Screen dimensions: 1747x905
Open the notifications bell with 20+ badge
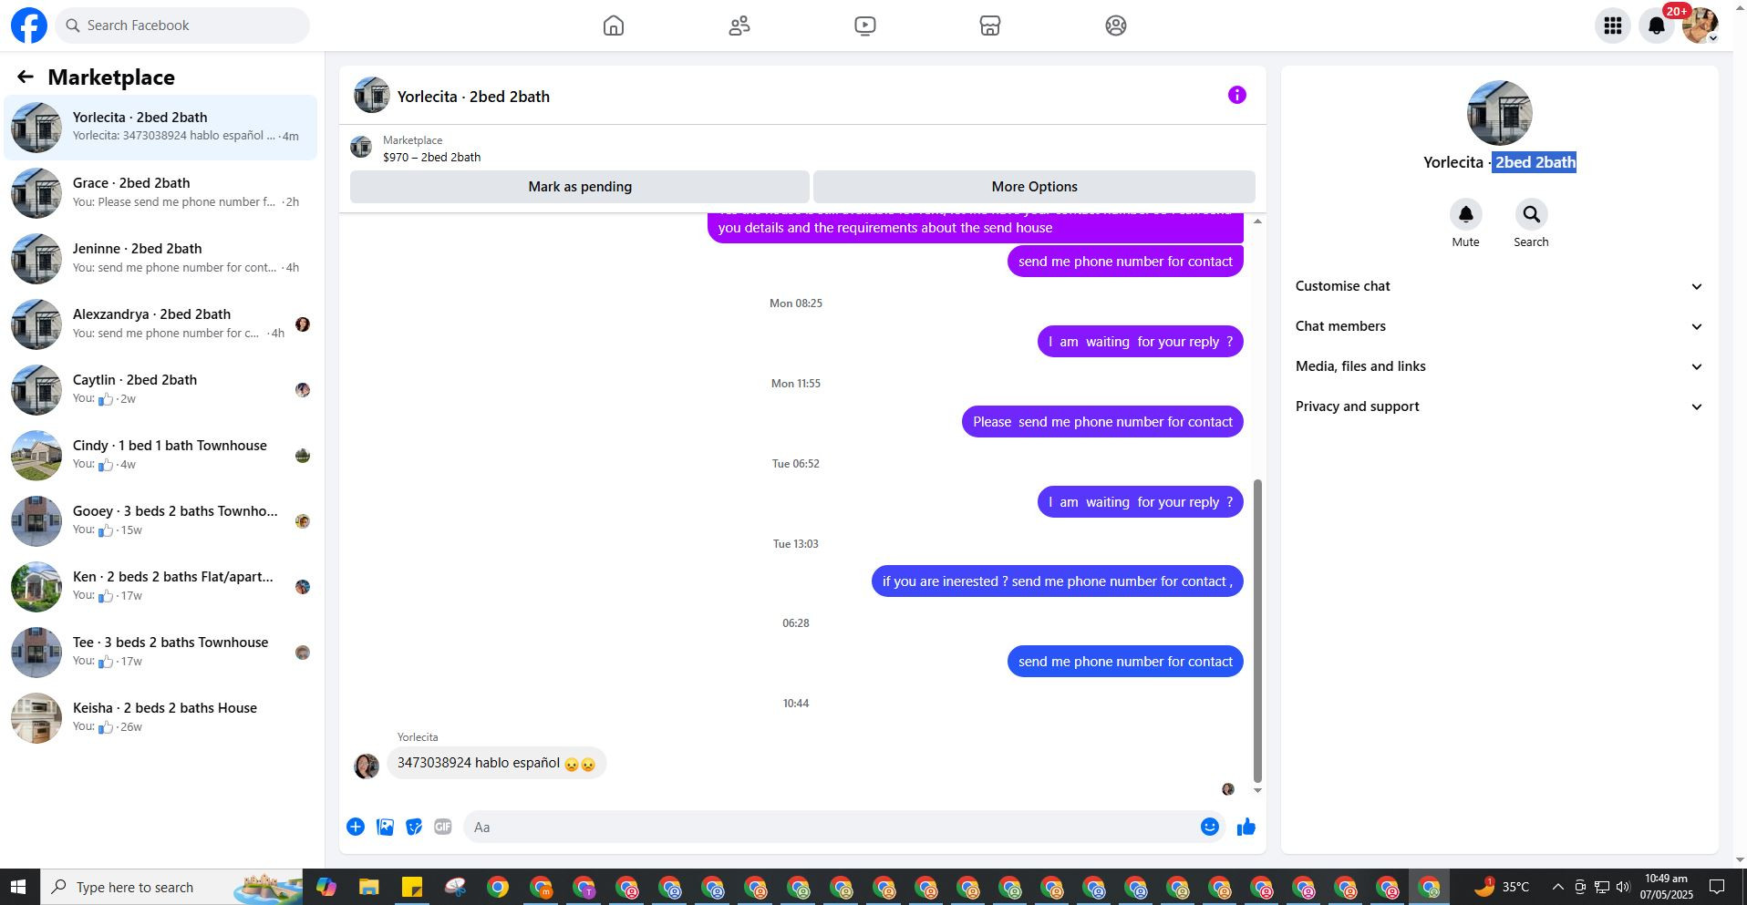coord(1657,26)
